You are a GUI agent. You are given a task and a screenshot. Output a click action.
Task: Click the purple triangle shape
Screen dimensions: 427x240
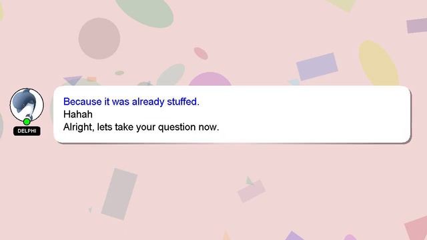73,81
